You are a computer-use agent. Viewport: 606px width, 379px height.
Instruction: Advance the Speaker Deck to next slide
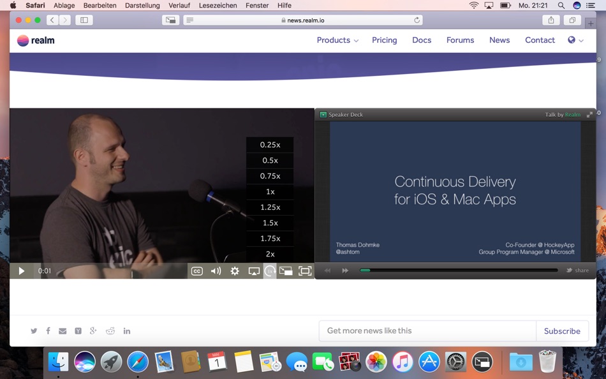point(344,271)
